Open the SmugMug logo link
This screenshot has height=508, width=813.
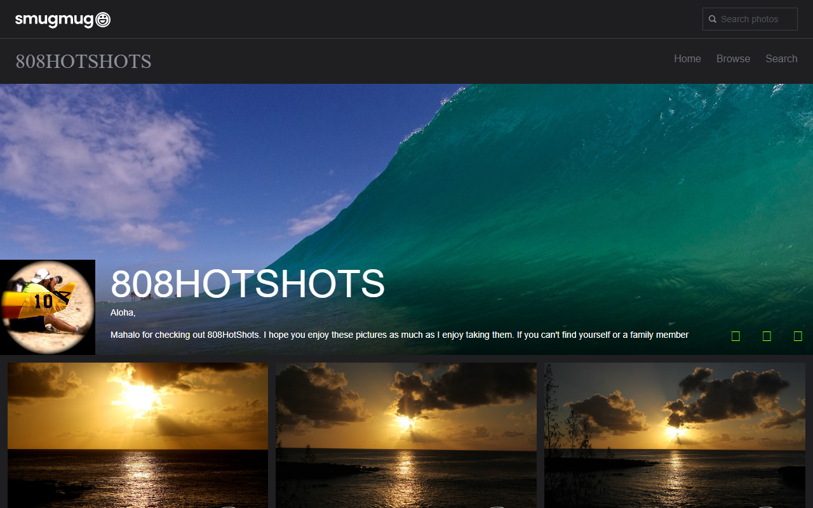point(63,20)
